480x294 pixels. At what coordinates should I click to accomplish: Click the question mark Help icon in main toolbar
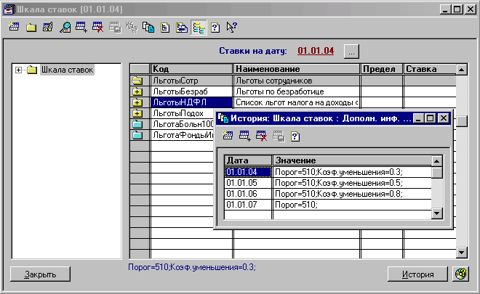point(215,28)
